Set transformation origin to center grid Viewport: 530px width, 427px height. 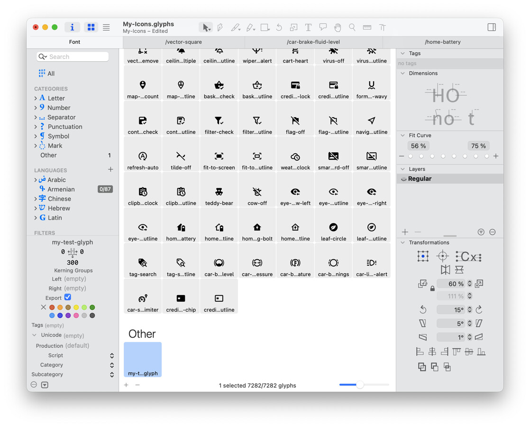tap(423, 256)
